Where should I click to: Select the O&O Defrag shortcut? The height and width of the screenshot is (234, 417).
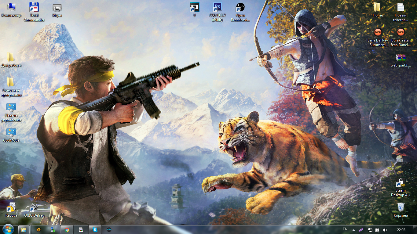pos(34,209)
